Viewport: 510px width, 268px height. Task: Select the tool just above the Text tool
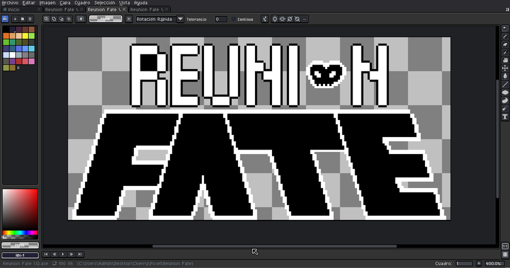505,109
